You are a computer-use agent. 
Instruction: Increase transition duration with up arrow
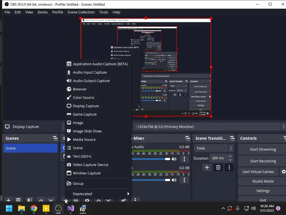(x=230, y=156)
